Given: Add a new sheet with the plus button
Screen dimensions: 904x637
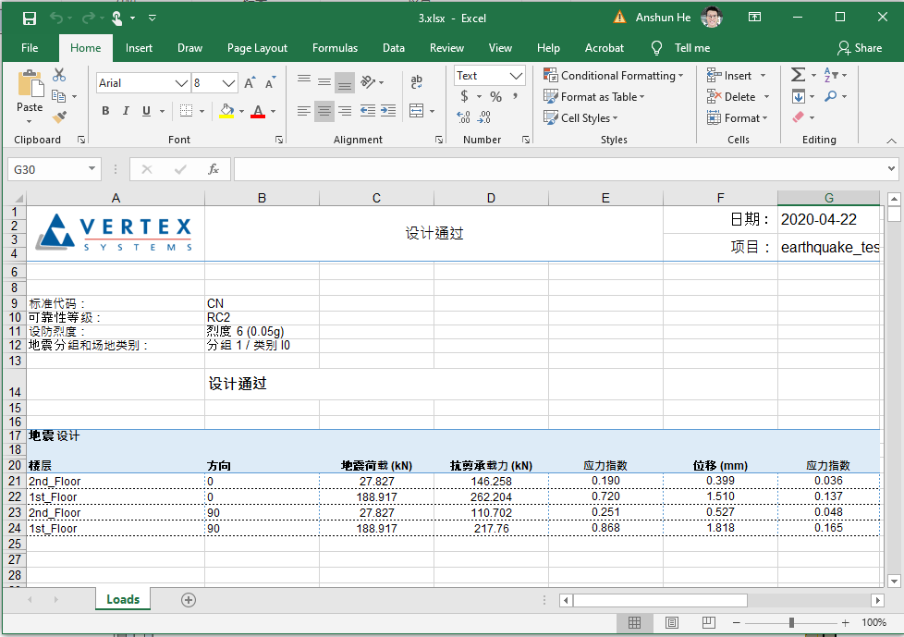Looking at the screenshot, I should (x=189, y=600).
